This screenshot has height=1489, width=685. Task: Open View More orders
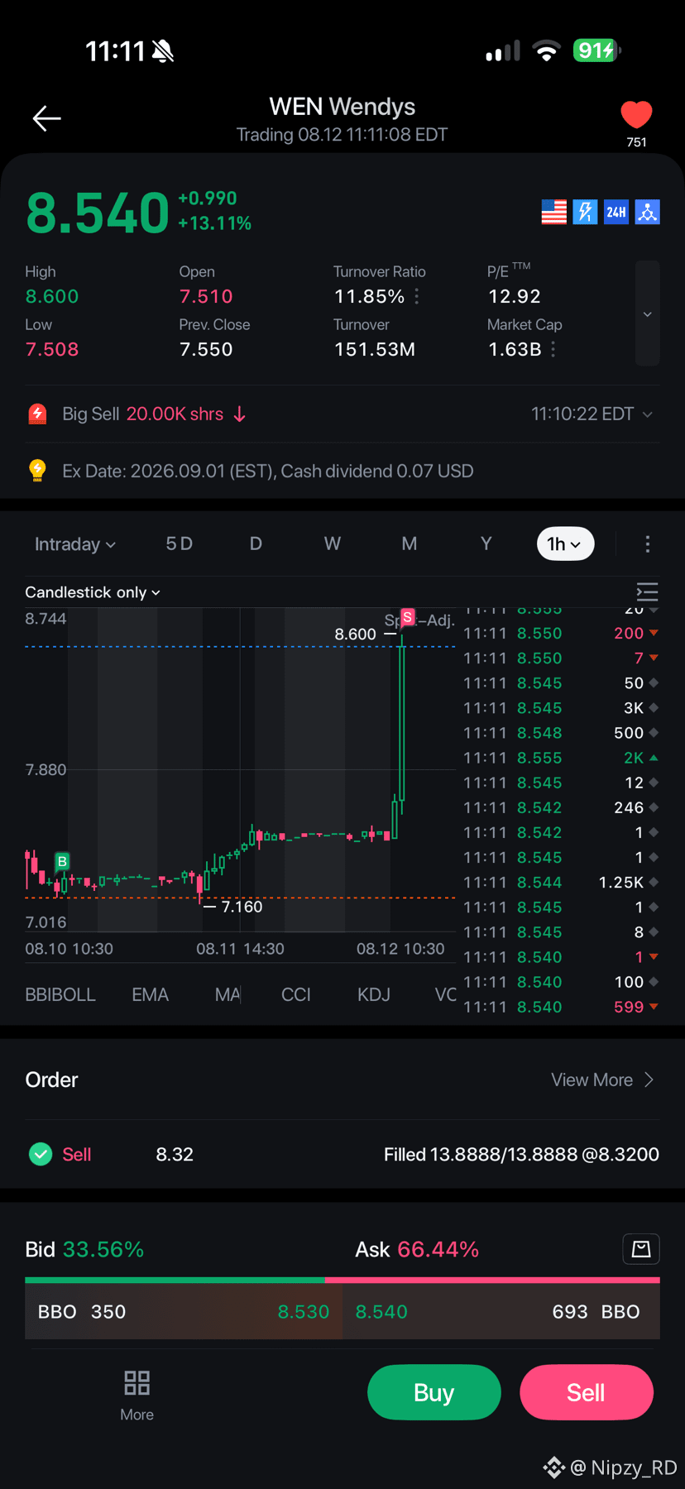point(602,1080)
